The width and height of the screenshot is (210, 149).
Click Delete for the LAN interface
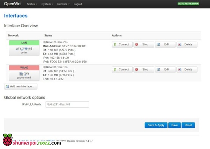pyautogui.click(x=187, y=44)
